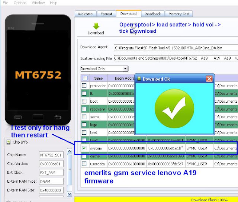
Task: Switch to the Welcome tab
Action: [86, 14]
